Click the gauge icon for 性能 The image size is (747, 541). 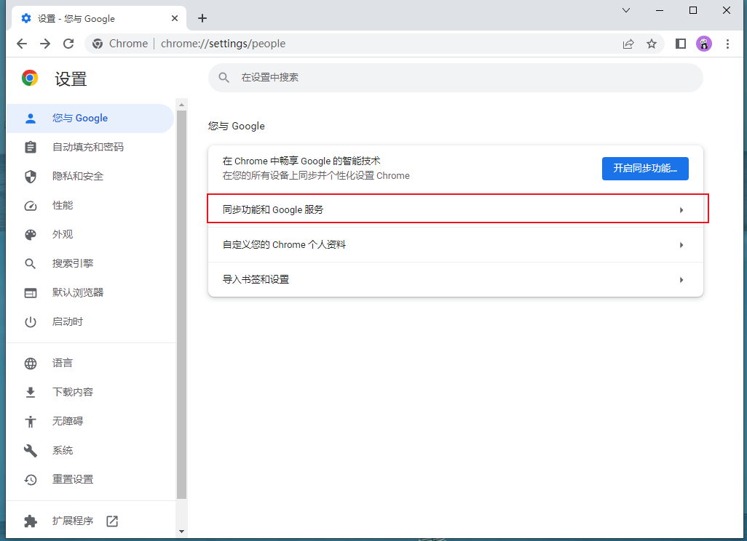click(x=31, y=206)
